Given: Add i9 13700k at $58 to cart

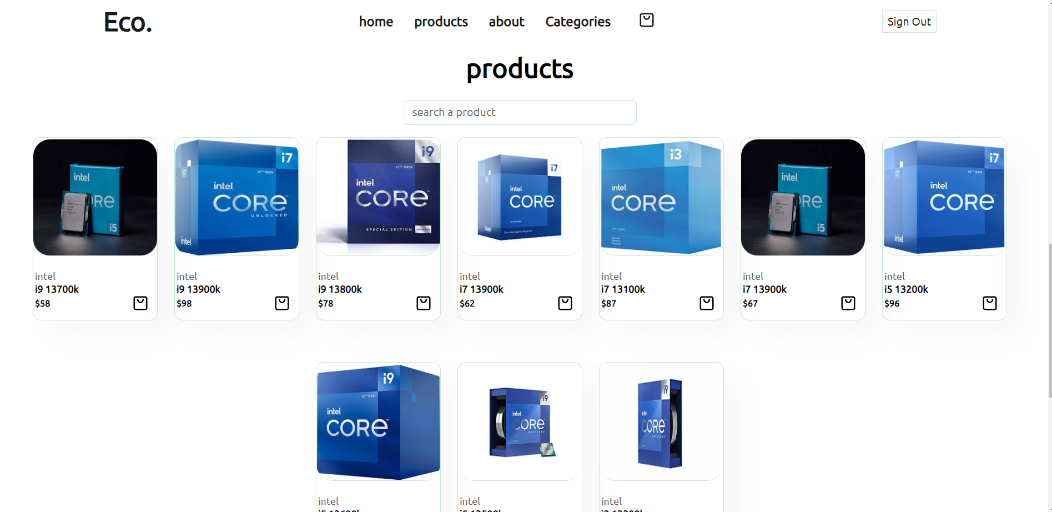Looking at the screenshot, I should [x=140, y=303].
